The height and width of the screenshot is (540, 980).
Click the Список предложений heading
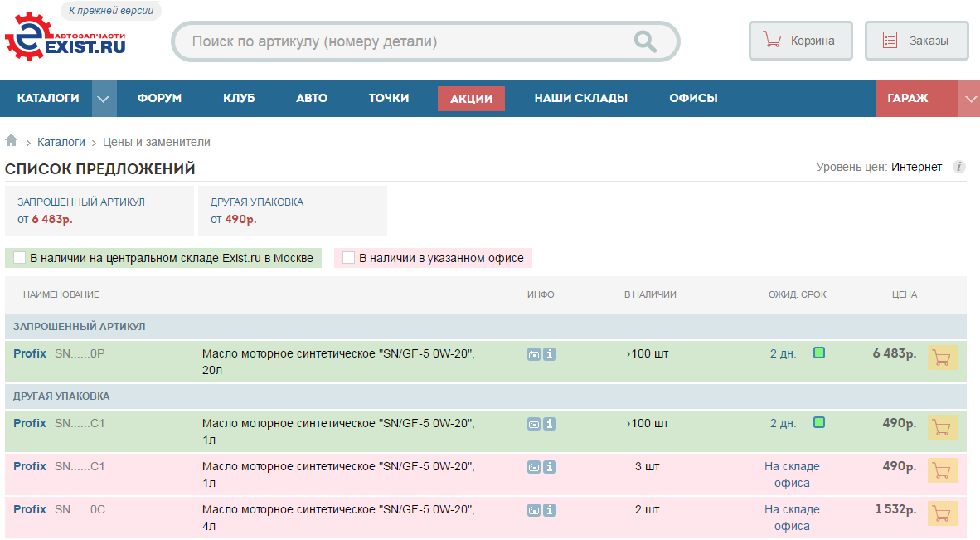tap(100, 168)
